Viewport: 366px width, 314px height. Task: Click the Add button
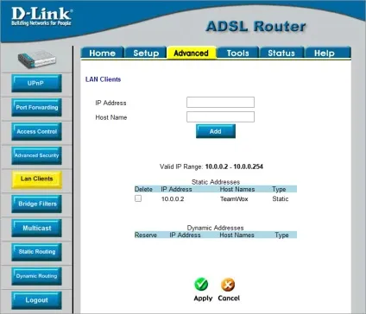pyautogui.click(x=216, y=131)
